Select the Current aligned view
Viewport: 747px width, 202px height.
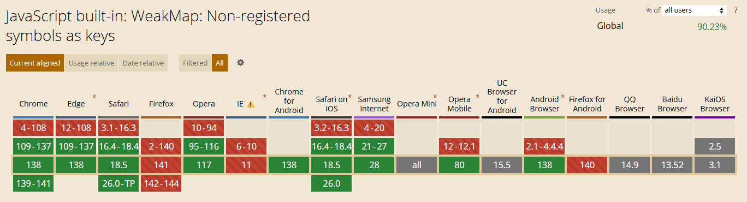35,63
